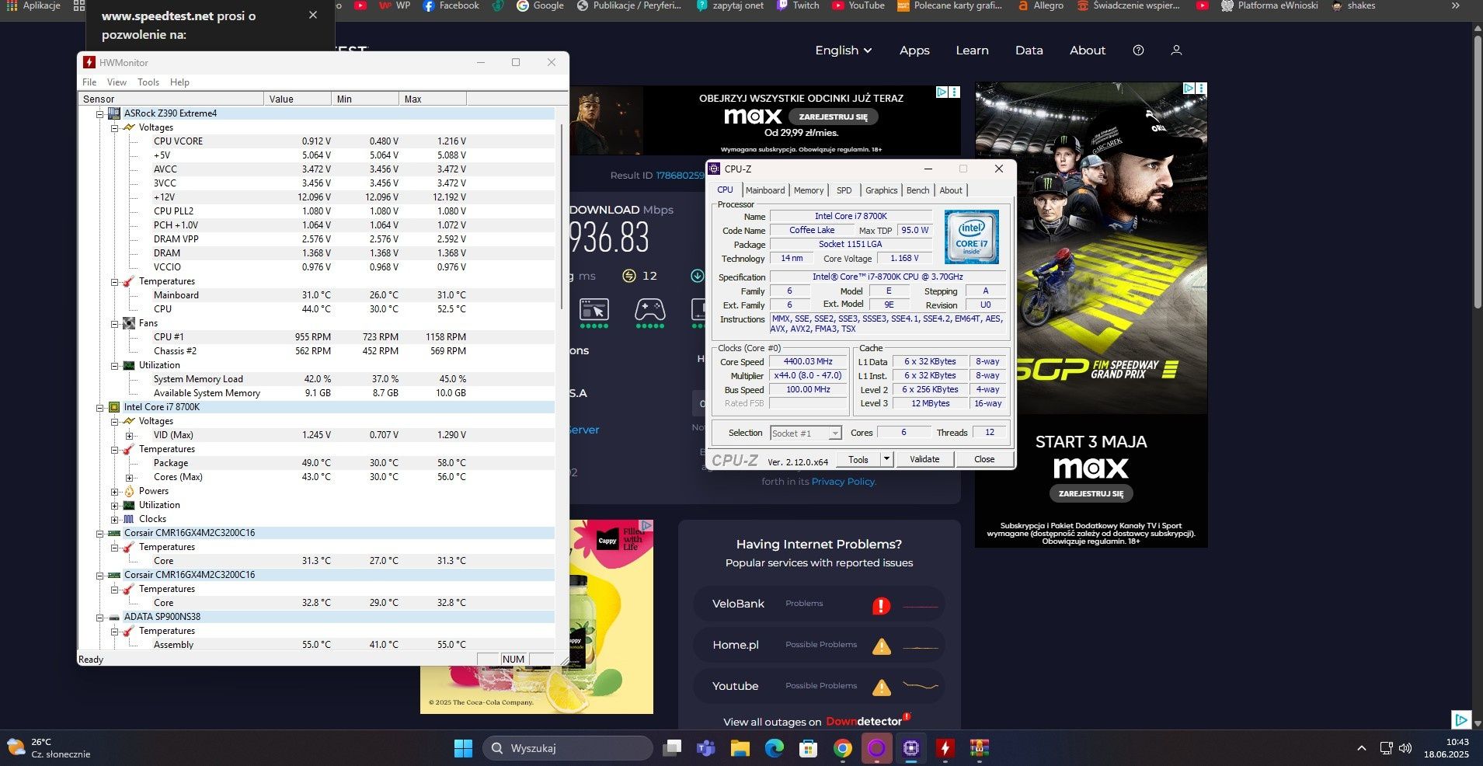Open Tools dropdown arrow in CPU-Z
Viewport: 1483px width, 766px height.
(x=886, y=459)
